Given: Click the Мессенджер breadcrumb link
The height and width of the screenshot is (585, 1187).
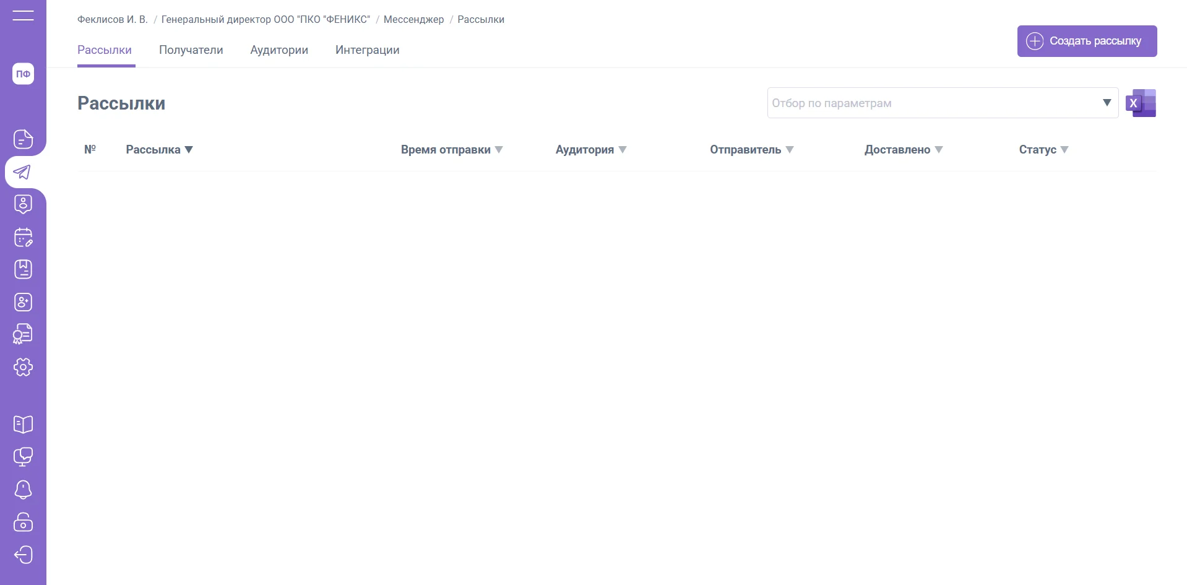Looking at the screenshot, I should pyautogui.click(x=413, y=20).
